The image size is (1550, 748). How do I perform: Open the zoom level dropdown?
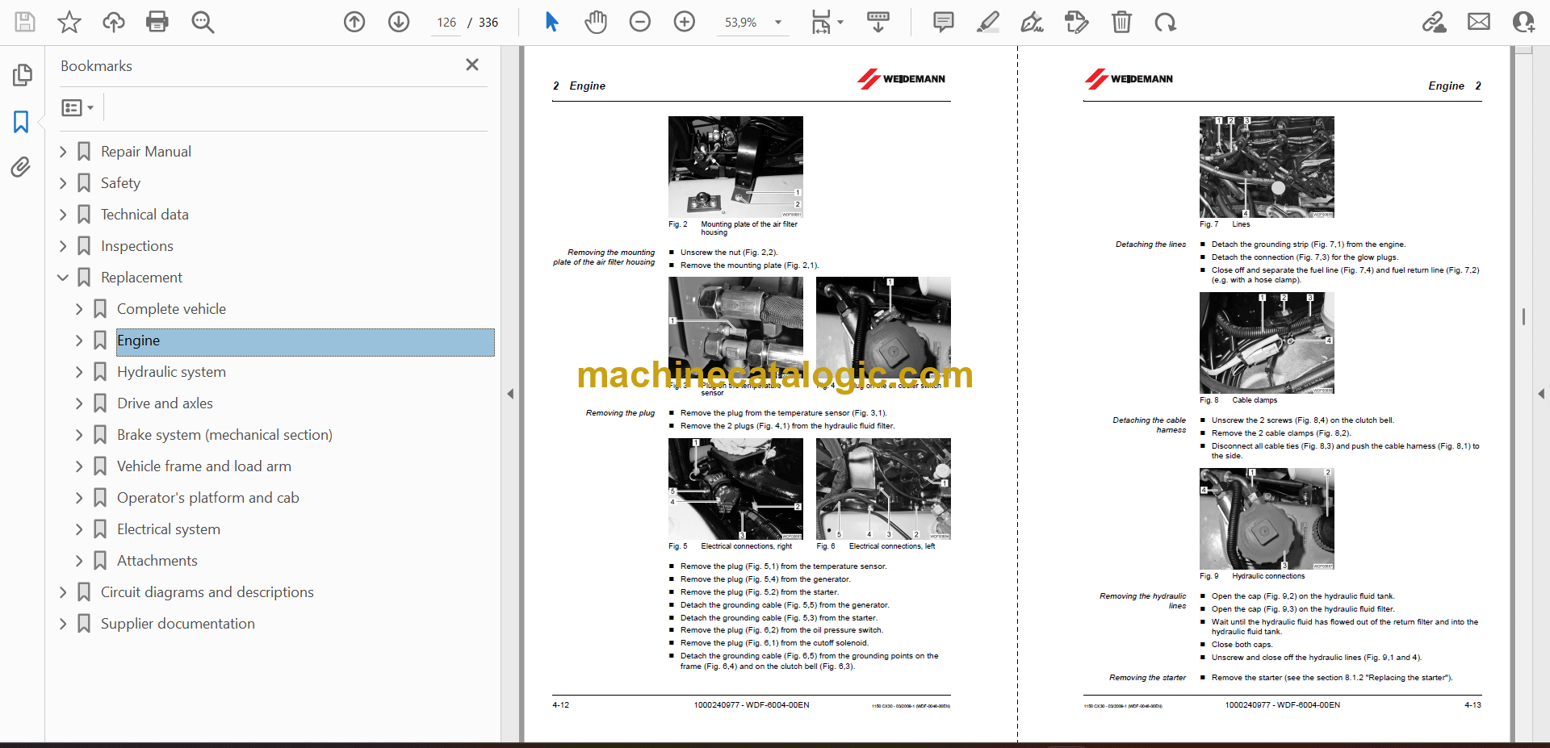click(x=778, y=23)
